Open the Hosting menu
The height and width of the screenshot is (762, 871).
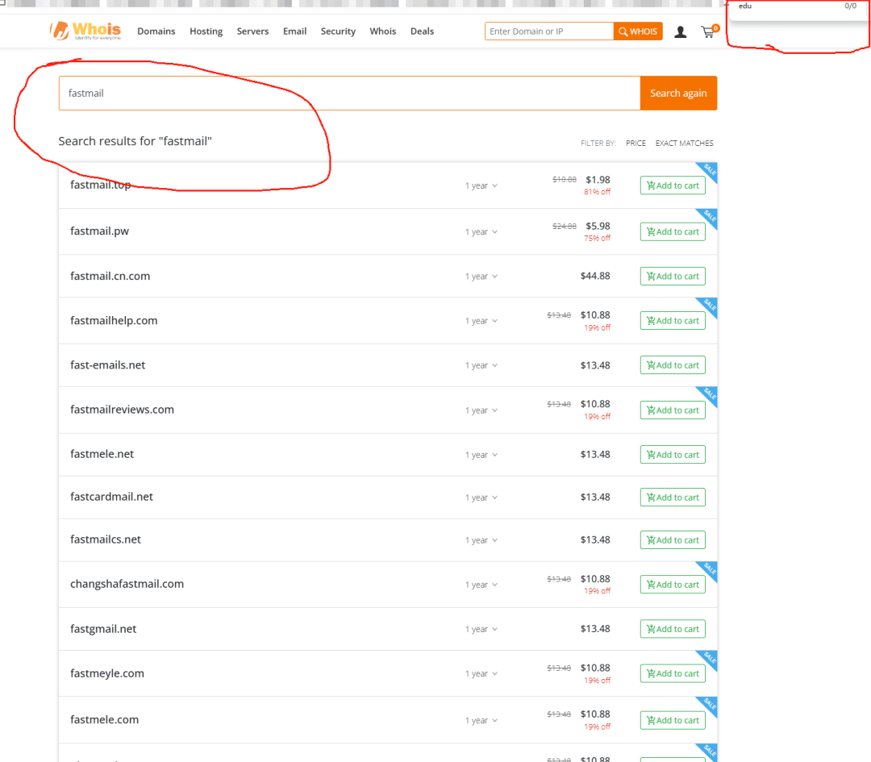(x=206, y=31)
